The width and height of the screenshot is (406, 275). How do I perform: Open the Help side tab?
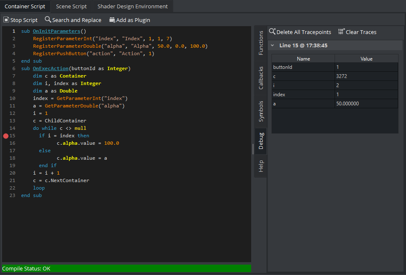261,166
